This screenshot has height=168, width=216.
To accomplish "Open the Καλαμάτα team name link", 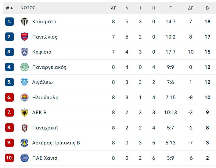I will [x=44, y=21].
